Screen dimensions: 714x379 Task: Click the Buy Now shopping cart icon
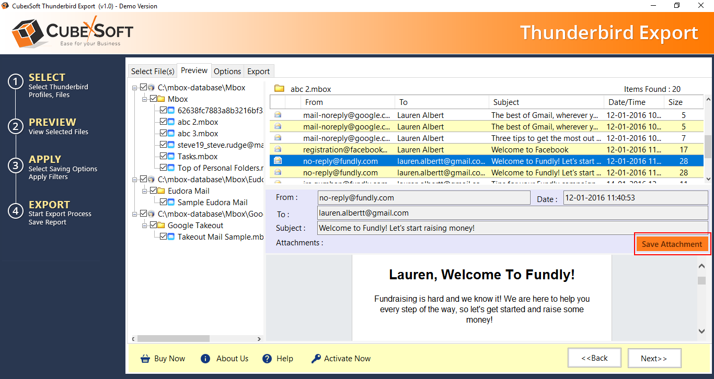145,359
